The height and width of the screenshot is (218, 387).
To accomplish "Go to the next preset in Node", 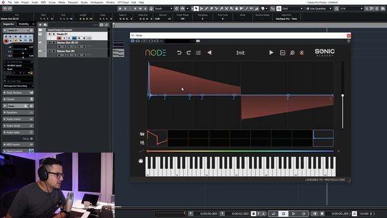I will pyautogui.click(x=271, y=53).
